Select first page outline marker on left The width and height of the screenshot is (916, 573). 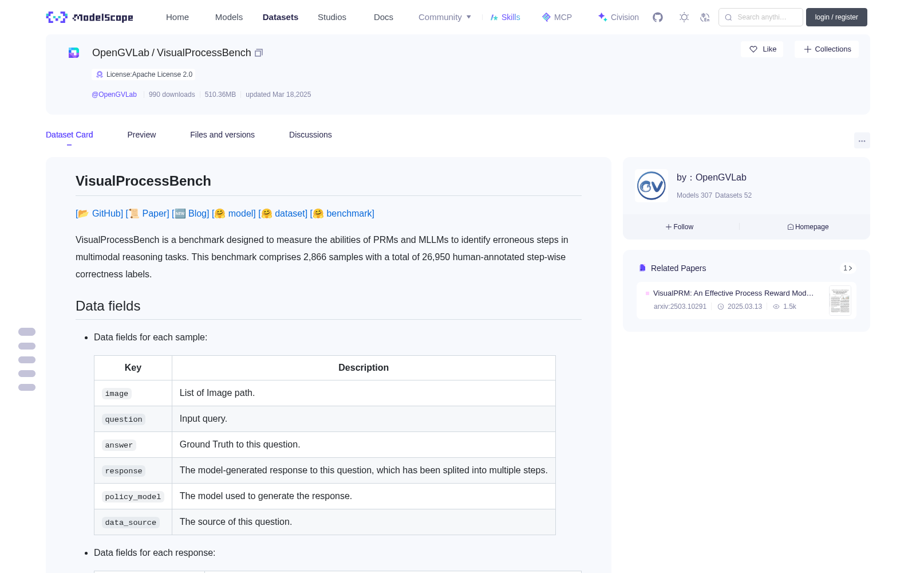[x=27, y=332]
